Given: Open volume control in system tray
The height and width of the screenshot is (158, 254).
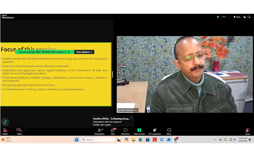Looking at the screenshot, I should 234,140.
